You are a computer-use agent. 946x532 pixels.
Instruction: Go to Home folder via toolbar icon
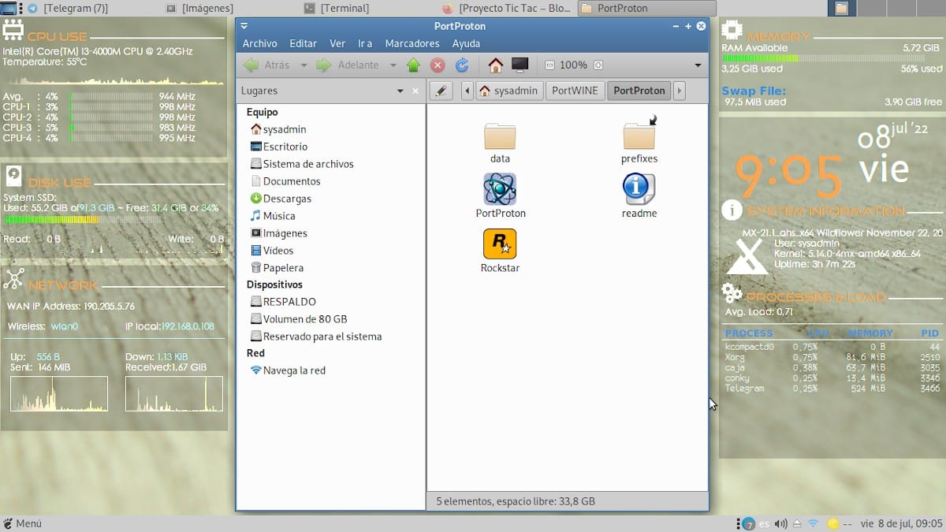[495, 65]
